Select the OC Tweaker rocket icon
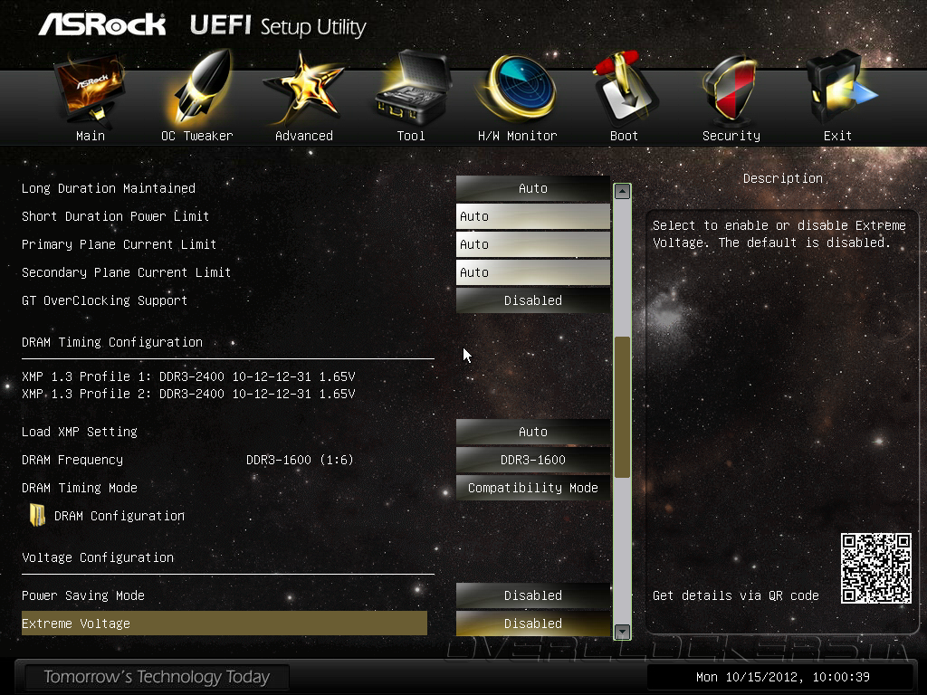This screenshot has width=927, height=695. click(x=198, y=88)
